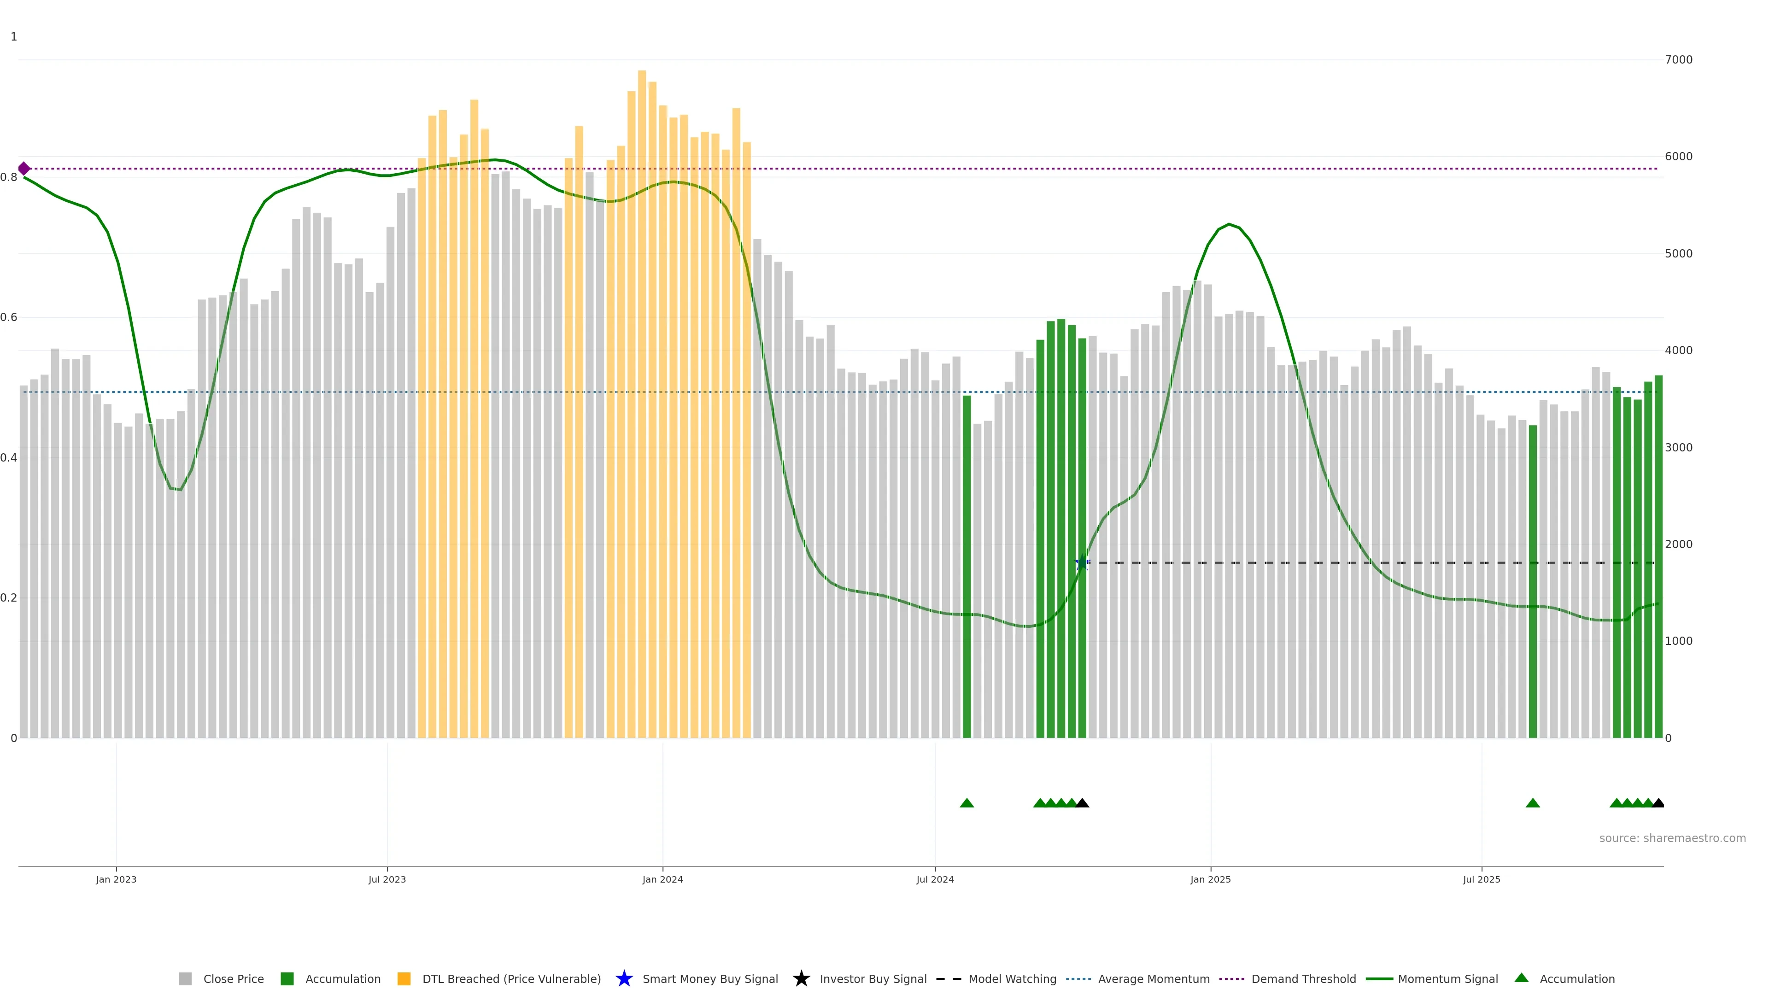This screenshot has width=1769, height=995.
Task: Click the purple diamond on Demand Threshold line
Action: pos(24,168)
